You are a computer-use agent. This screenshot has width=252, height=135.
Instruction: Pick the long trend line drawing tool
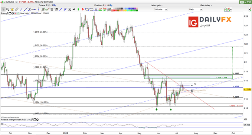point(25,10)
